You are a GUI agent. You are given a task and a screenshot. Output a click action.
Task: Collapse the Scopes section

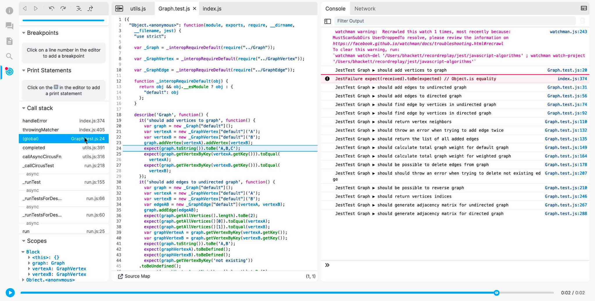24,241
